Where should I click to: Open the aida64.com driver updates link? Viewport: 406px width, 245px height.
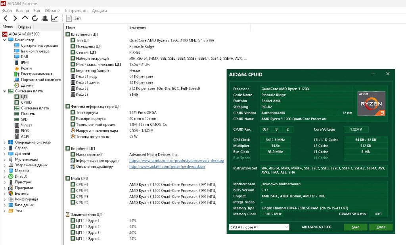[x=167, y=167]
